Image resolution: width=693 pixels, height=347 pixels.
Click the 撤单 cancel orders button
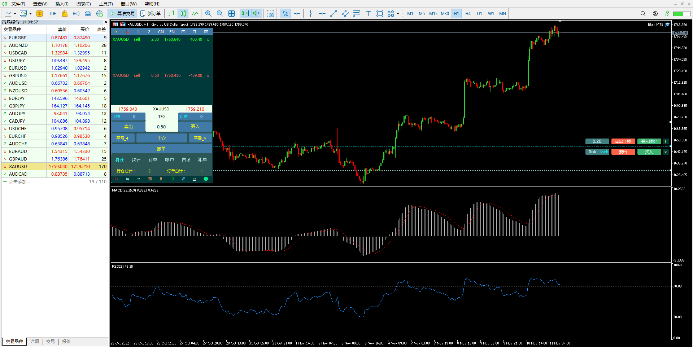(x=161, y=149)
